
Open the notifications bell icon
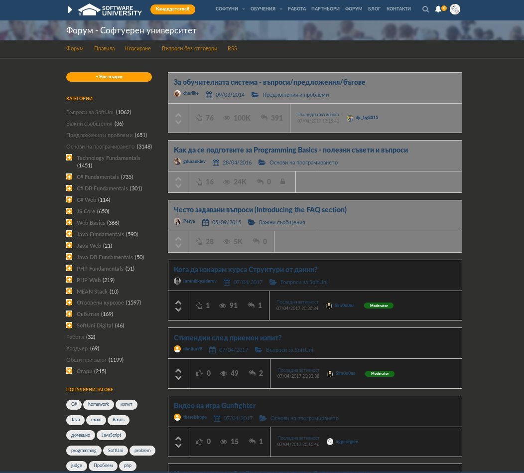tap(438, 9)
